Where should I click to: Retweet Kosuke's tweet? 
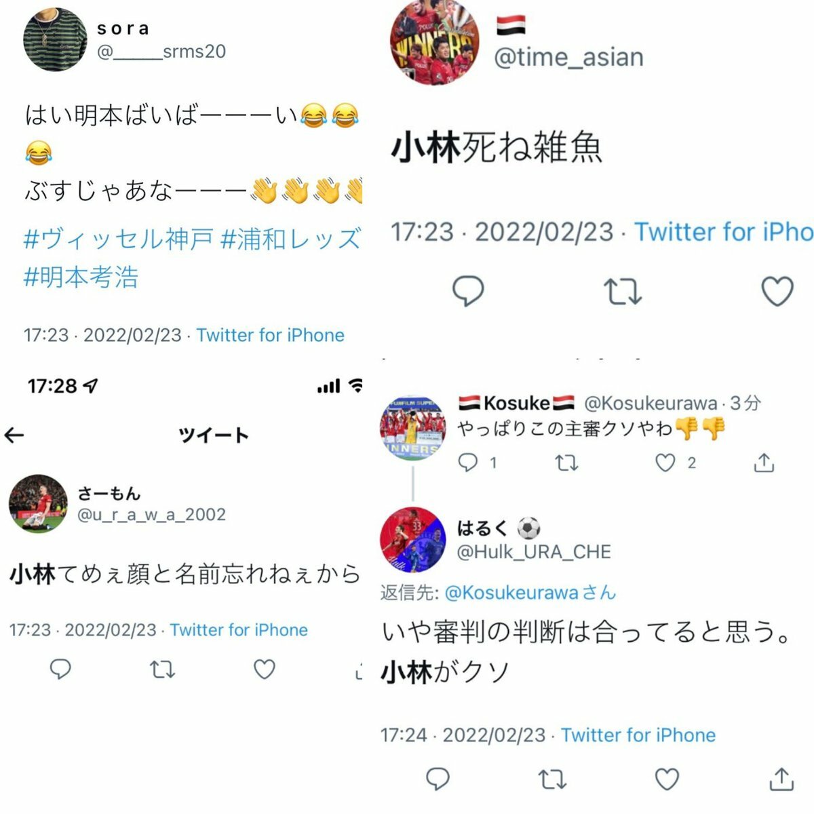tap(566, 463)
